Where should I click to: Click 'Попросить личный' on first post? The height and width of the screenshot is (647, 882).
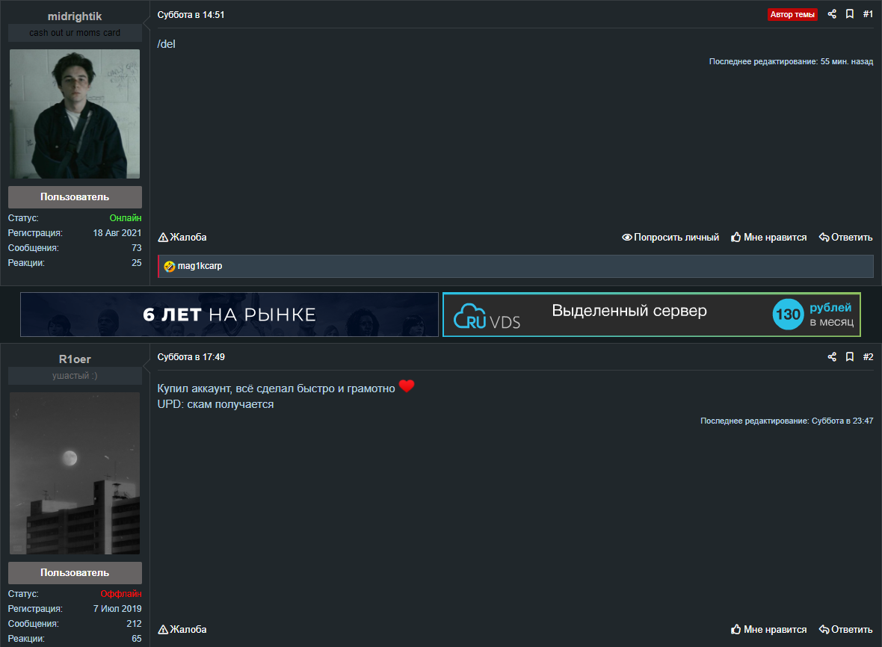pos(670,238)
